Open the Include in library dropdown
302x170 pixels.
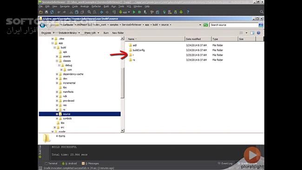pos(69,33)
